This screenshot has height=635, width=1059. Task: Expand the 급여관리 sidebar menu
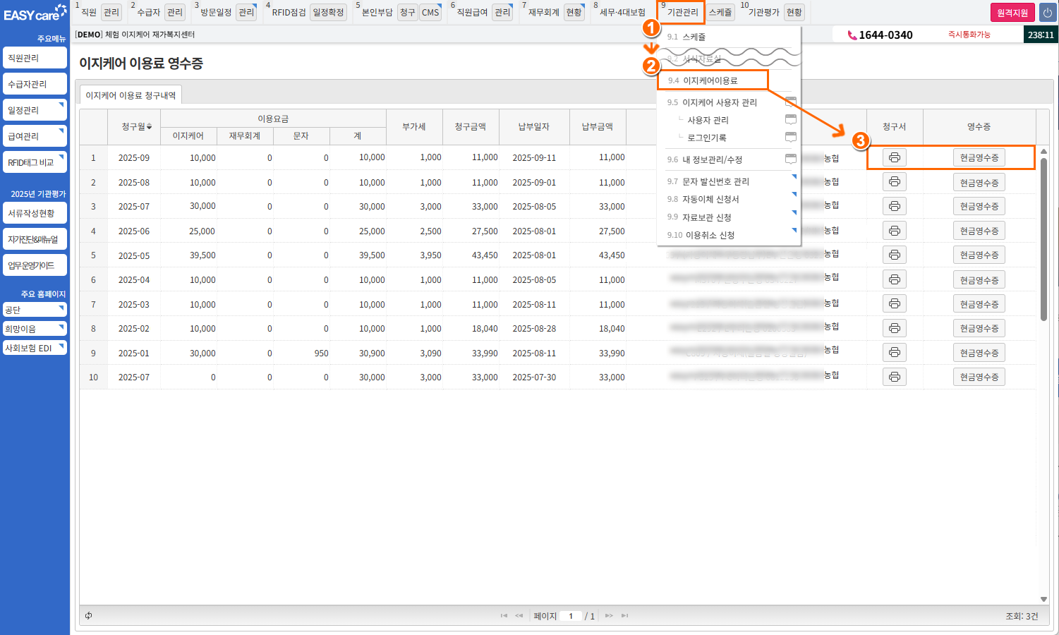tap(35, 136)
